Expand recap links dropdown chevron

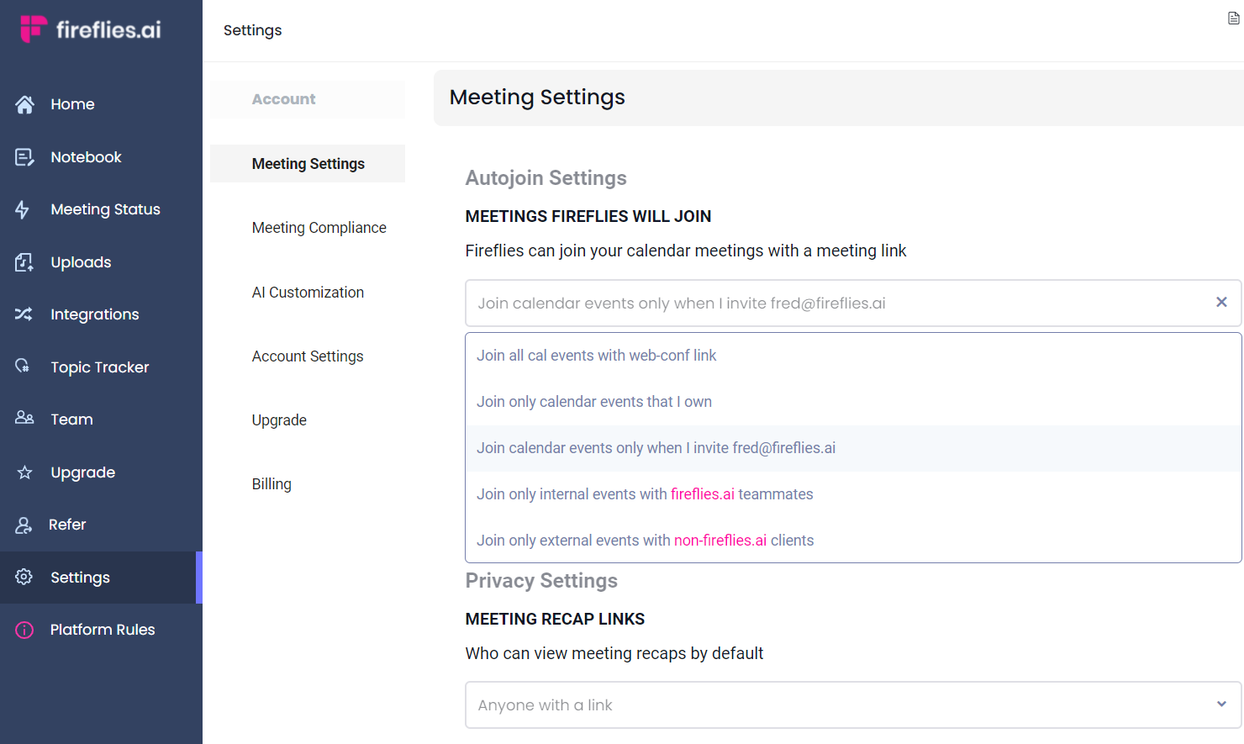pos(1221,704)
